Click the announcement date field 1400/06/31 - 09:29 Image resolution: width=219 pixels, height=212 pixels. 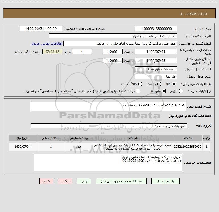click(x=41, y=29)
